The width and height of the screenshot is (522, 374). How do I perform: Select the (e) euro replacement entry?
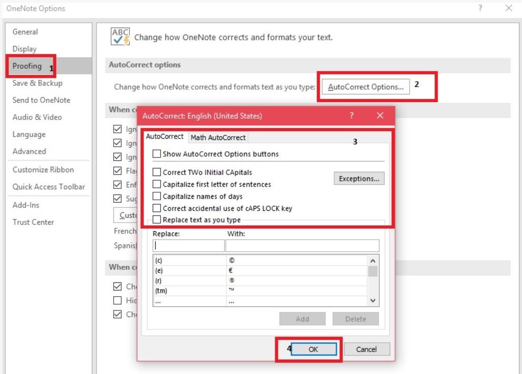[260, 270]
